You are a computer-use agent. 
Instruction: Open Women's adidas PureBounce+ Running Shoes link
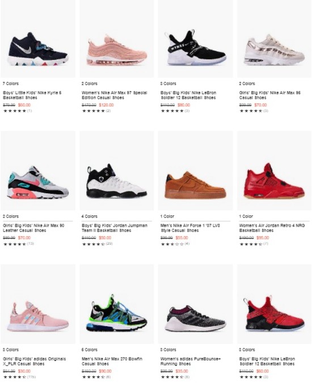point(191,361)
